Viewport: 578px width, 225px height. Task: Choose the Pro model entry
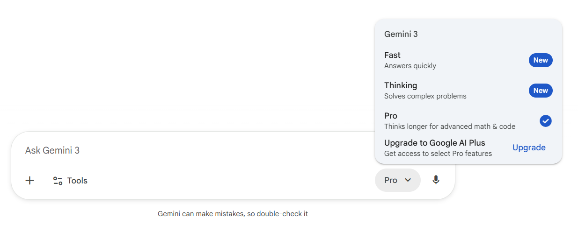click(x=391, y=116)
